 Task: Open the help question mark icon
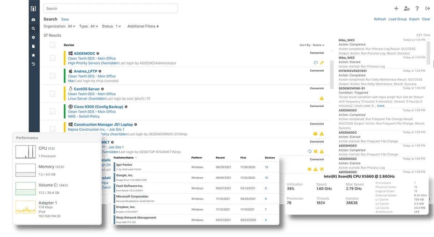pos(417,9)
